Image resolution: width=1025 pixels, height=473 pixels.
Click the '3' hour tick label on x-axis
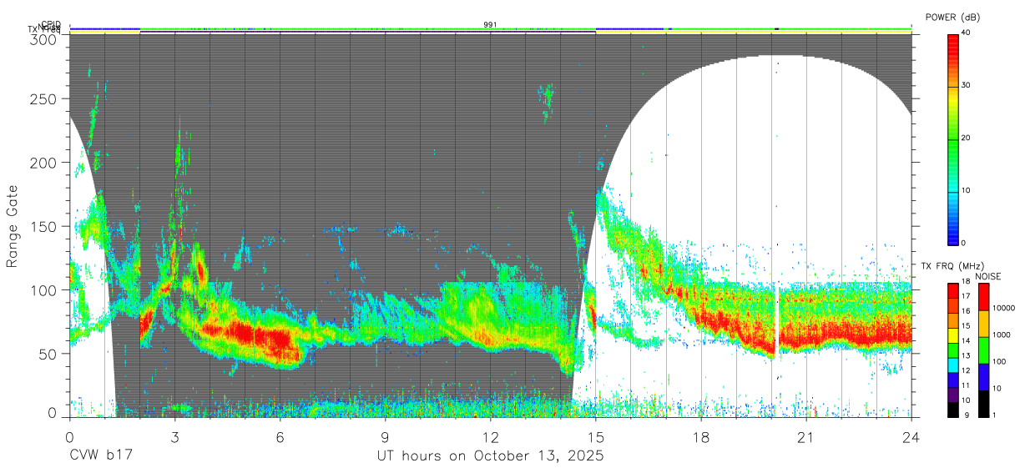point(175,436)
